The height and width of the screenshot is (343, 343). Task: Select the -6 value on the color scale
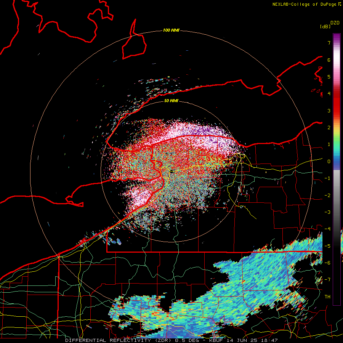coord(327,263)
